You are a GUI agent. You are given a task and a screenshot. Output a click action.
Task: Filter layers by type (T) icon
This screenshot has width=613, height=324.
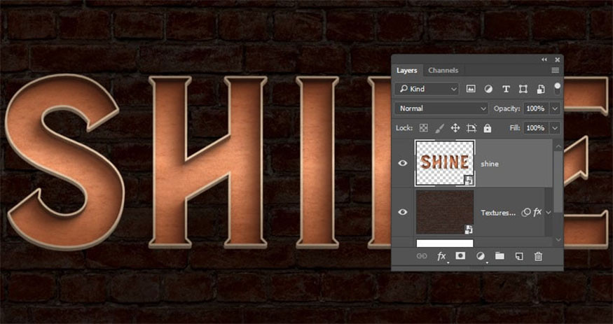[x=506, y=90]
